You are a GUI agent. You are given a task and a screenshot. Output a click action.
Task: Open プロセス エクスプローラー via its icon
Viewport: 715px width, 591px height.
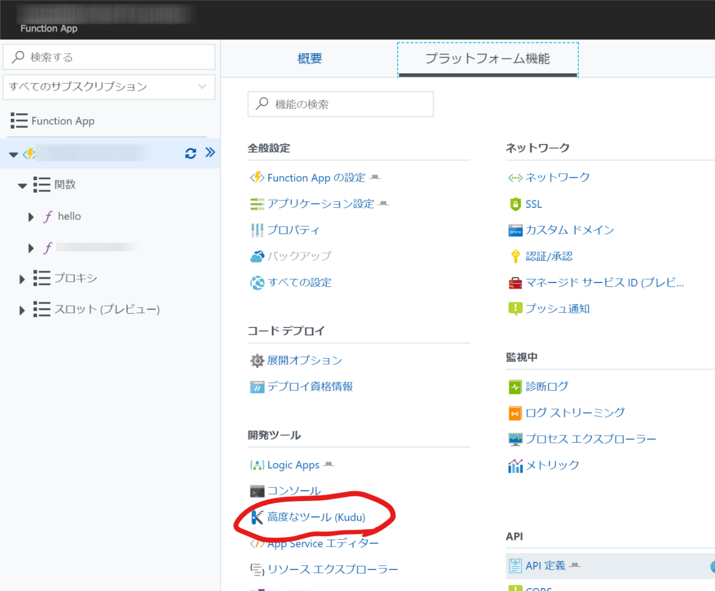click(515, 439)
